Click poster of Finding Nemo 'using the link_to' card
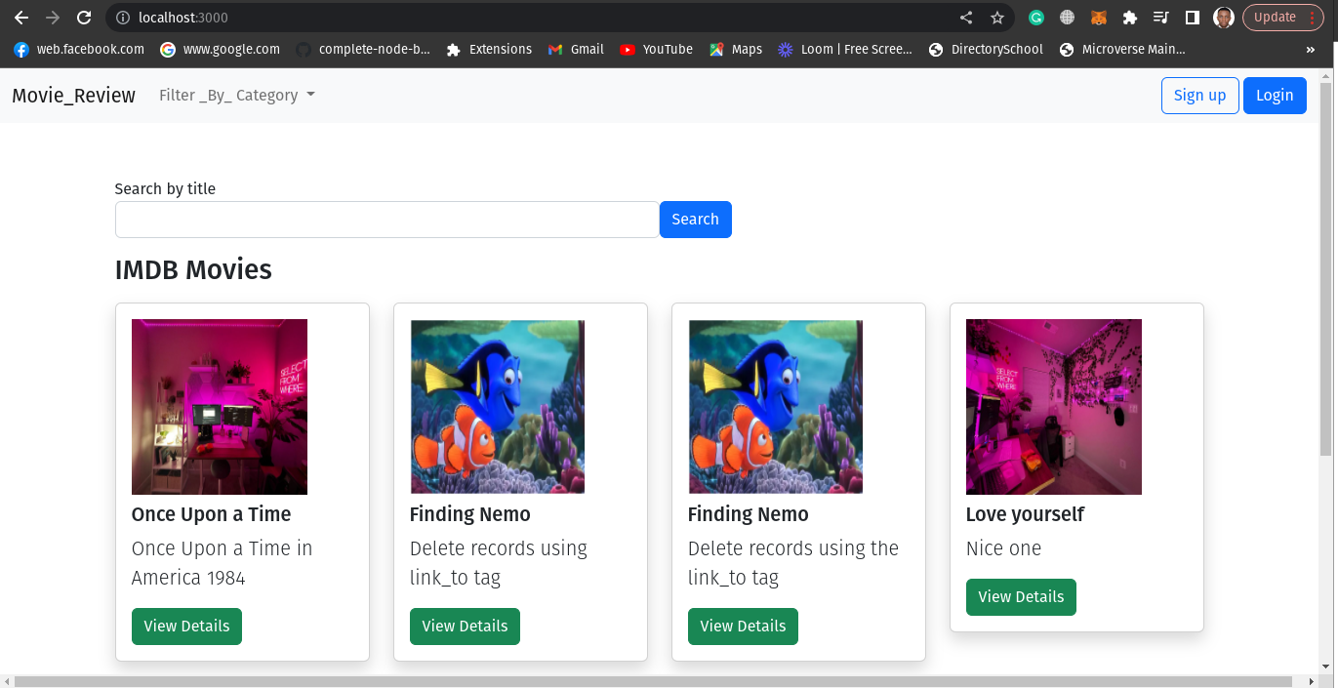The height and width of the screenshot is (688, 1338). click(x=776, y=407)
